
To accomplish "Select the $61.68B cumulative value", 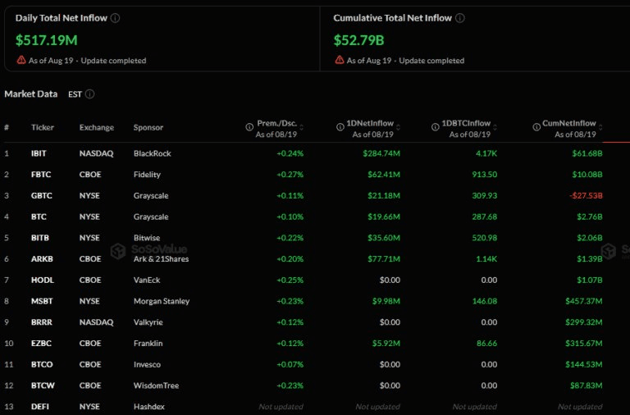I will click(x=587, y=153).
